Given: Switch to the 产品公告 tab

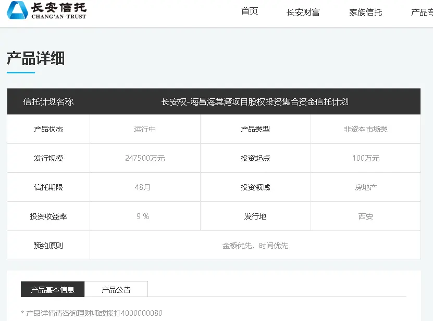Looking at the screenshot, I should [116, 289].
